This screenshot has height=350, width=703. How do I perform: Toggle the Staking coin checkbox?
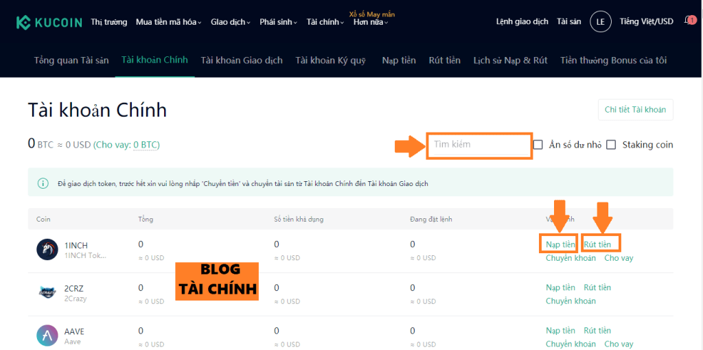click(611, 145)
